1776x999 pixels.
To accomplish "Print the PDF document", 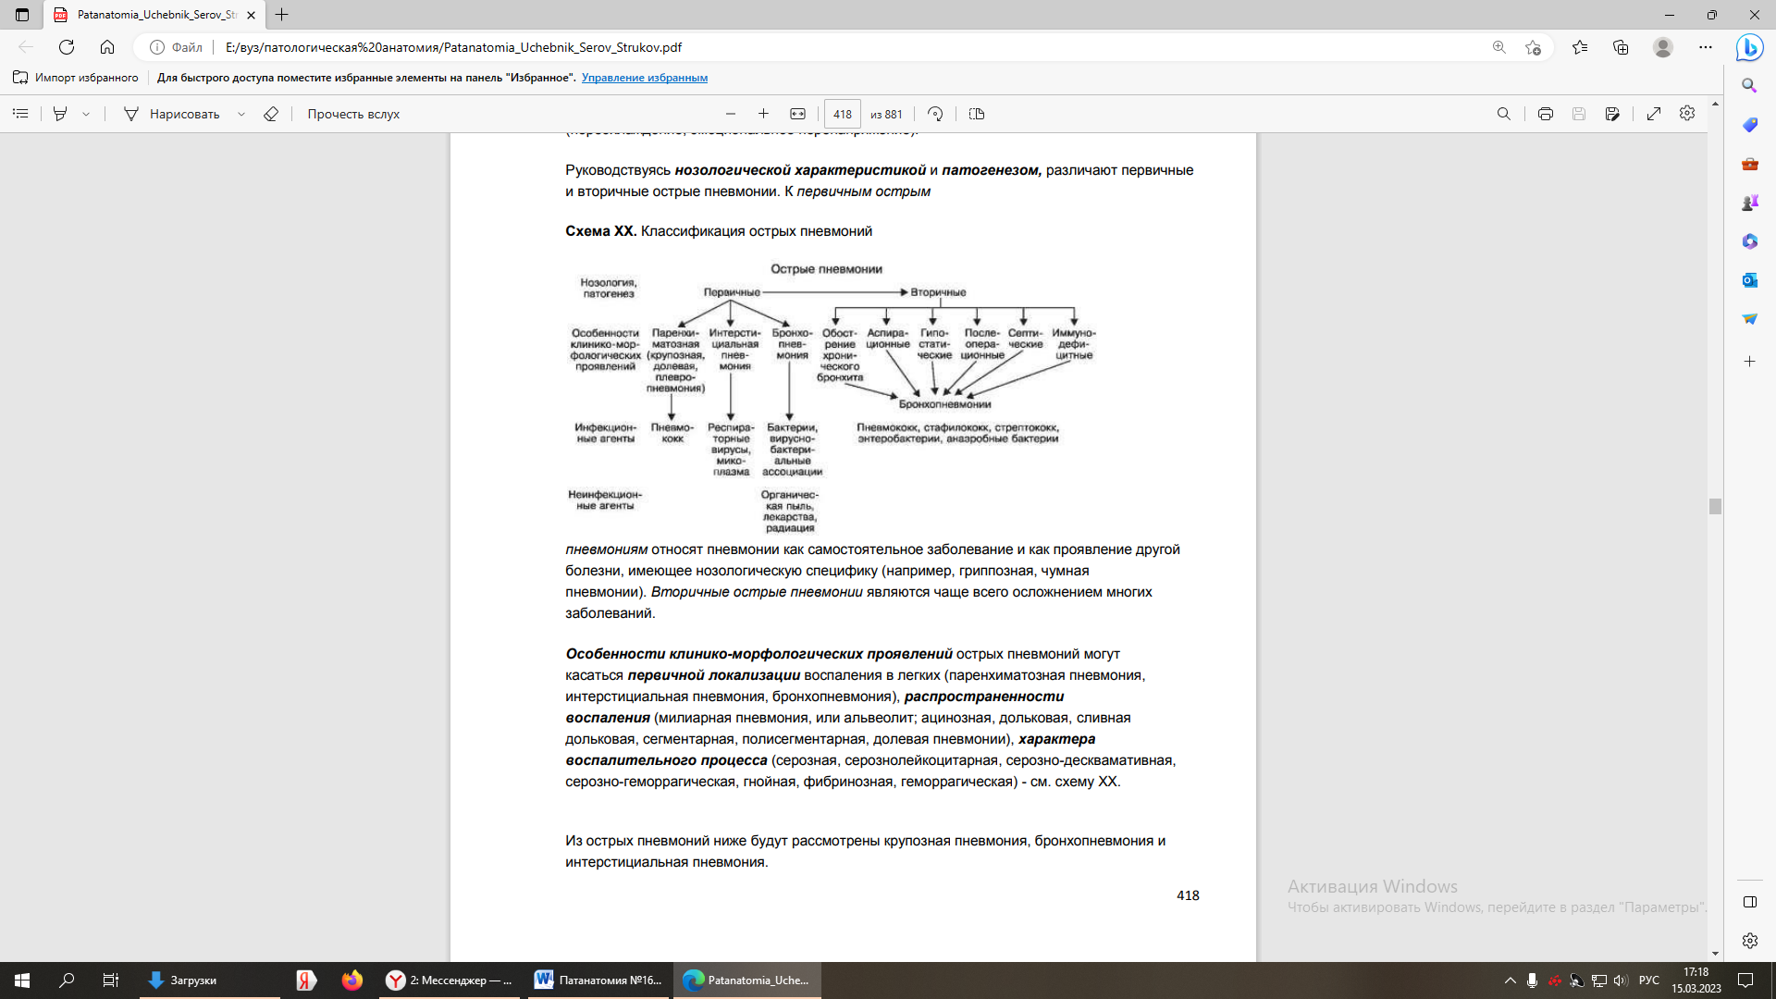I will [x=1545, y=114].
